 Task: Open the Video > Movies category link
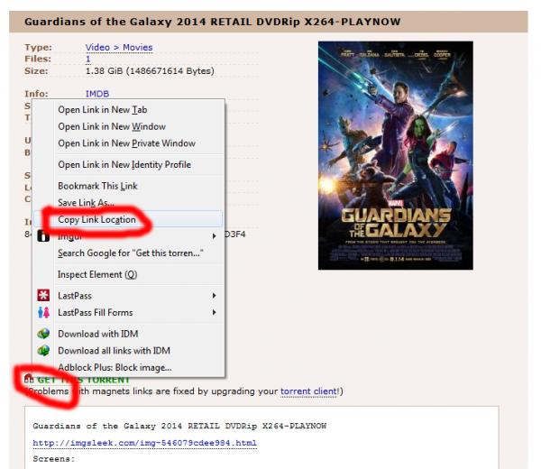(x=119, y=47)
